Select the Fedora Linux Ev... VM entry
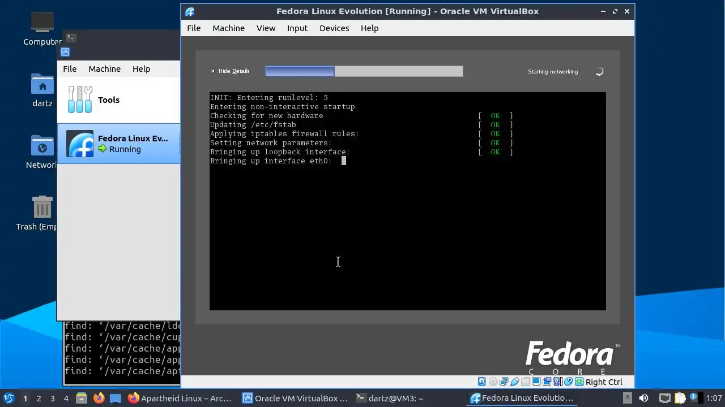 (x=118, y=144)
